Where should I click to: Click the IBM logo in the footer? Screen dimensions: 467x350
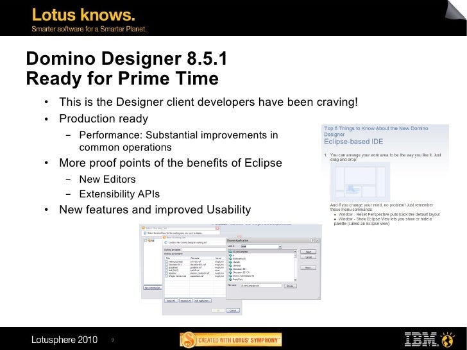tap(421, 339)
